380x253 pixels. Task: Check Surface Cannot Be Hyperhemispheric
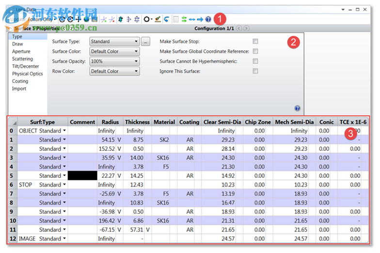(x=255, y=61)
